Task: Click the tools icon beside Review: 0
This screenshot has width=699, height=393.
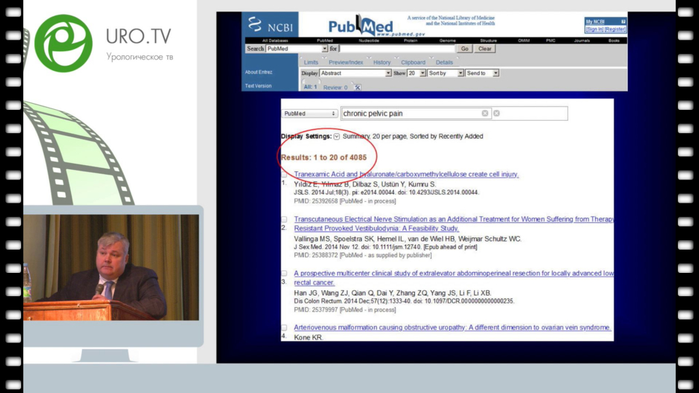Action: click(x=357, y=87)
